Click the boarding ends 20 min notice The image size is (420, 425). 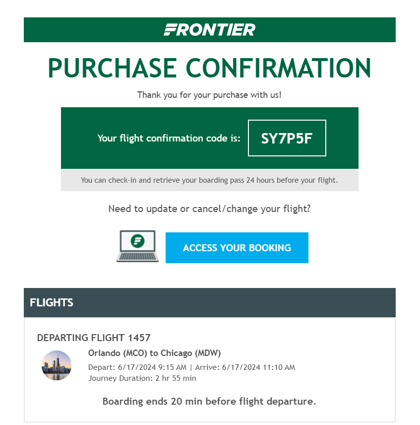tap(209, 401)
